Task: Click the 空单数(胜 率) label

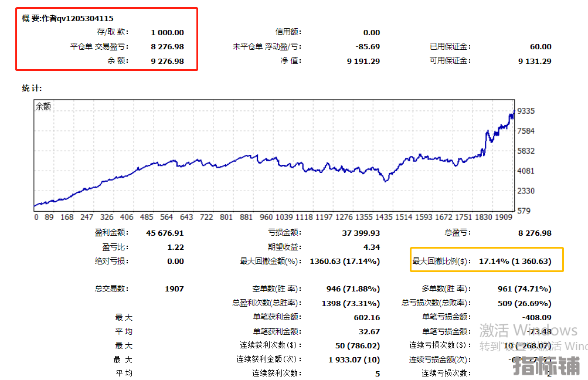Action: point(277,289)
